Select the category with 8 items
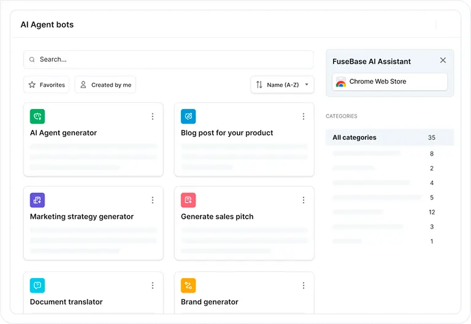471x324 pixels. [390, 154]
